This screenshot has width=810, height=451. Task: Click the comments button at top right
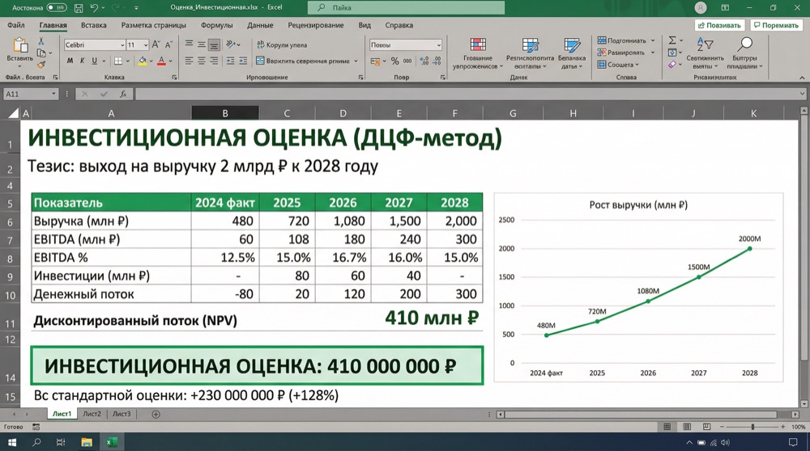pyautogui.click(x=777, y=25)
